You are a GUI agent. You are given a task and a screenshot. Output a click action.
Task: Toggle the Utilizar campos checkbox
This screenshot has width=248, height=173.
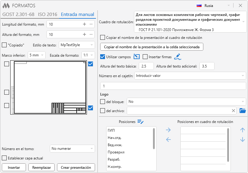[103, 57]
